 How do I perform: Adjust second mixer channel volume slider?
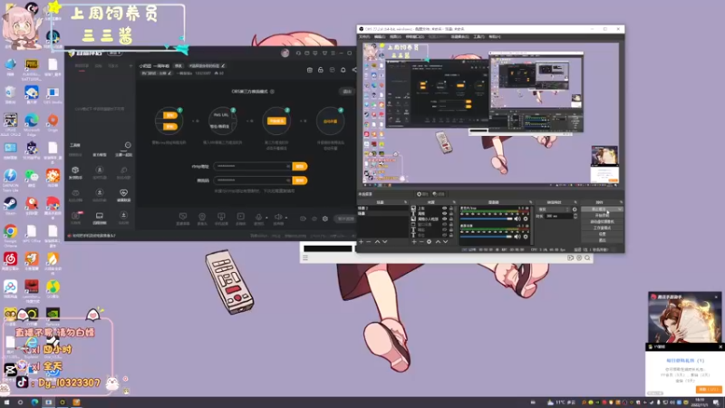(x=487, y=237)
